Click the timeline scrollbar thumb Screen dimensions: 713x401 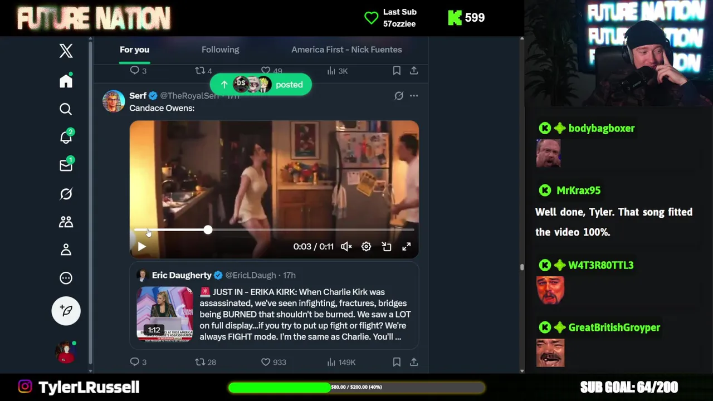tap(521, 267)
